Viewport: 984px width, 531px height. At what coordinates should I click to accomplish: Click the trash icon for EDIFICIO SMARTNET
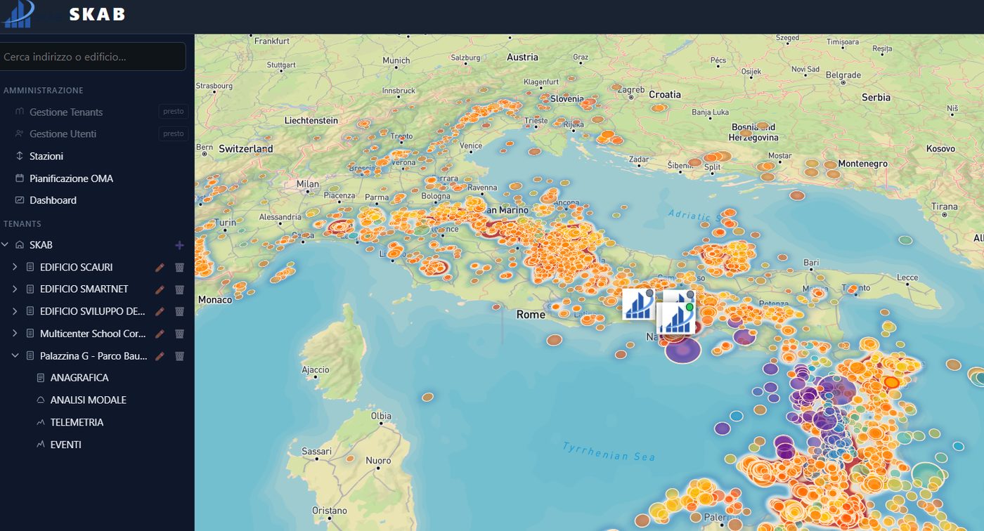coord(179,289)
